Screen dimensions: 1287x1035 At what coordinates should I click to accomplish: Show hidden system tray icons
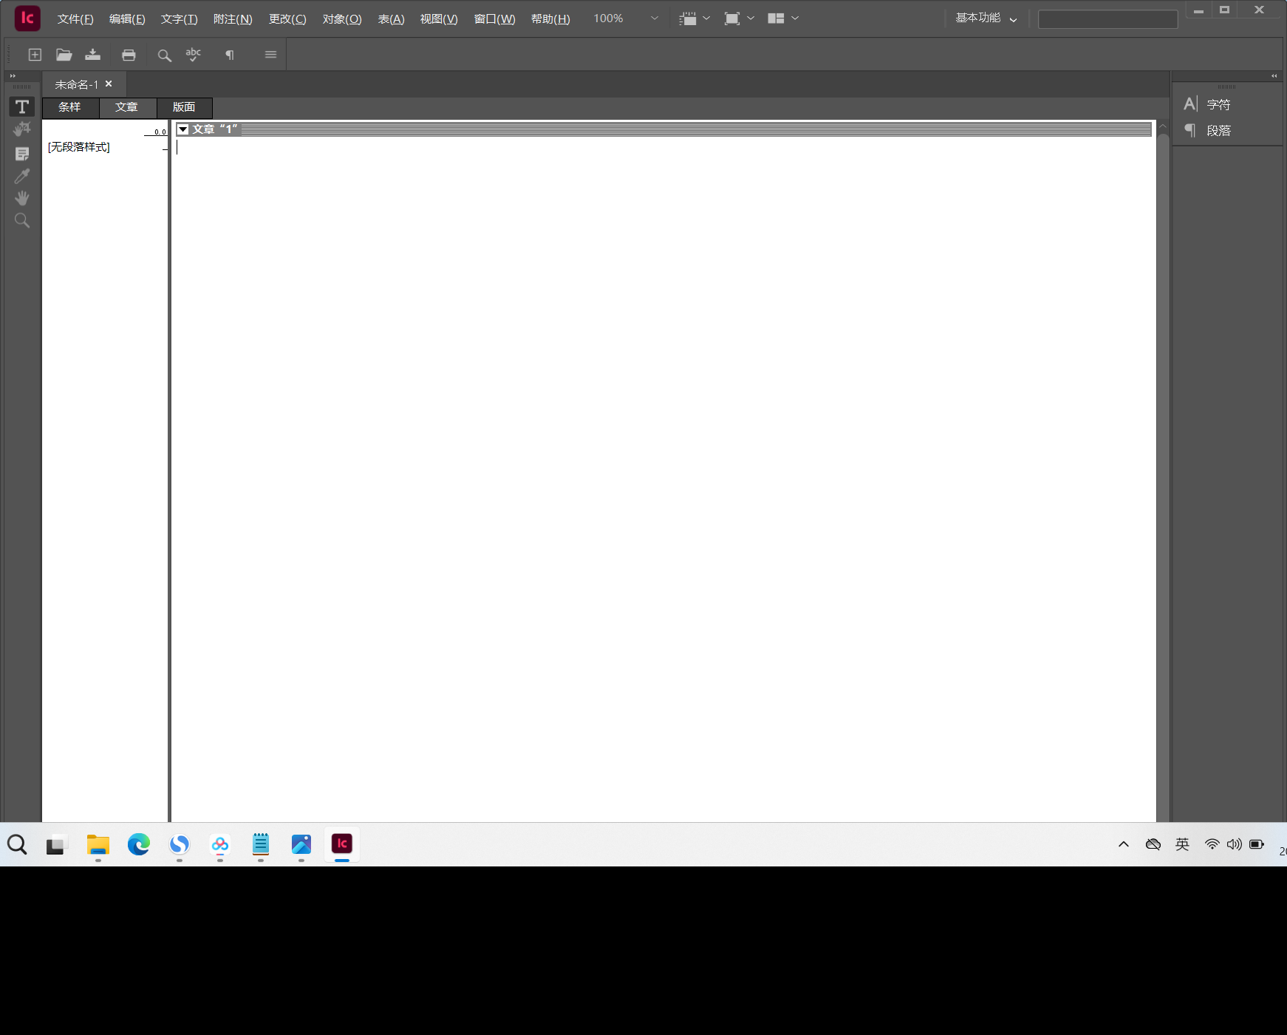click(1124, 844)
